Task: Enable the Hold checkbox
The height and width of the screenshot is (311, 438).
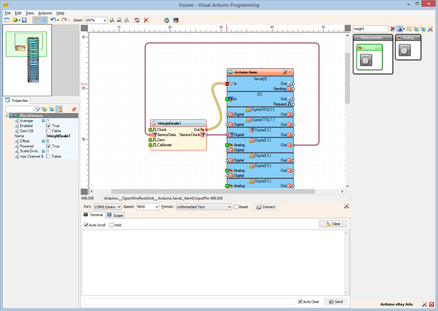Action: [x=111, y=225]
